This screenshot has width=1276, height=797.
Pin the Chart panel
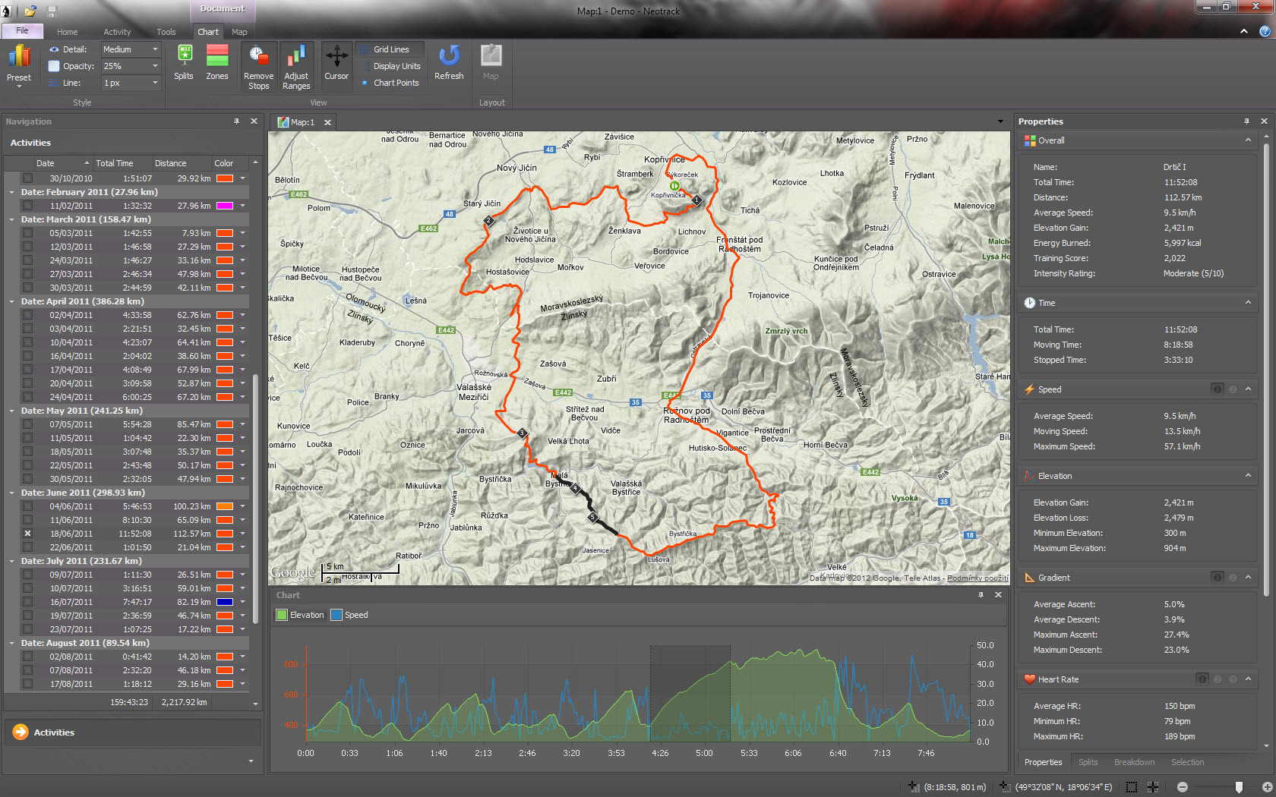click(x=981, y=595)
